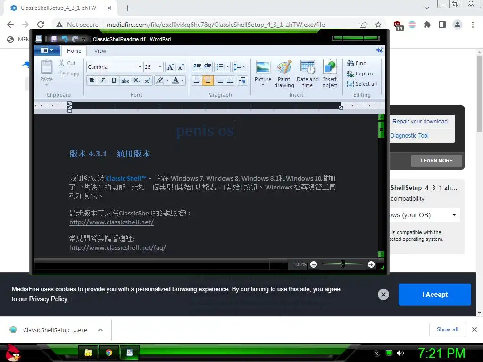Open the Paragraph settings dialog icon

[x=242, y=81]
